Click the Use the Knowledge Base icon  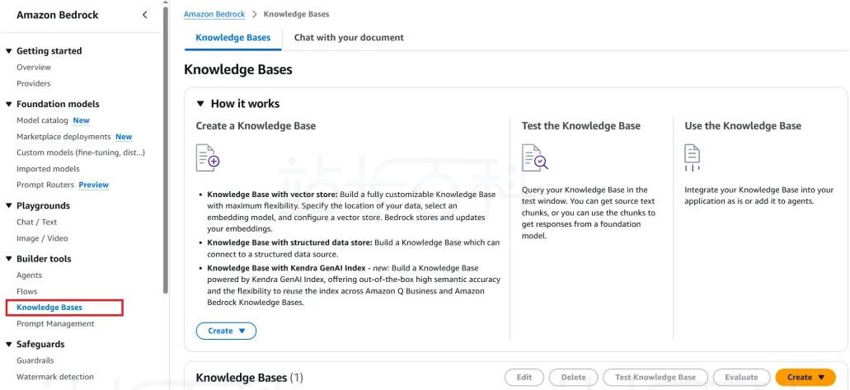694,156
